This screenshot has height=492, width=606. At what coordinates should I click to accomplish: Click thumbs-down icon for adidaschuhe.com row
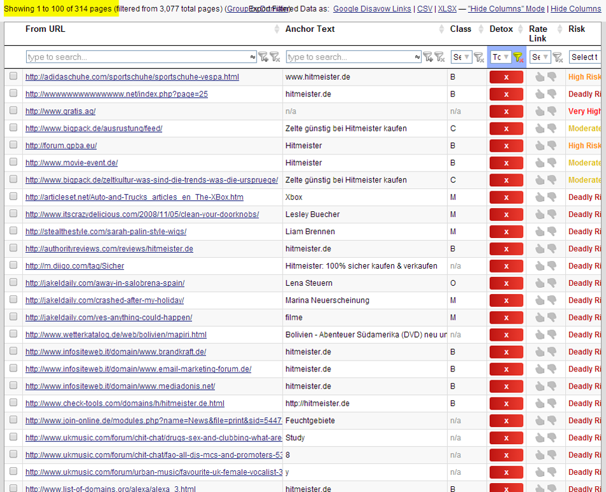coord(552,77)
